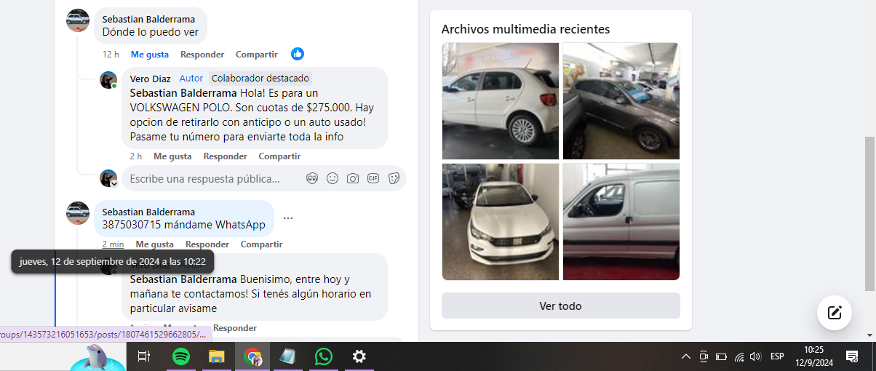Open Vero Diaz's avatar beside VOLKSWAGEN POLO reply
Viewport: 876px width, 371px height.
[x=108, y=80]
